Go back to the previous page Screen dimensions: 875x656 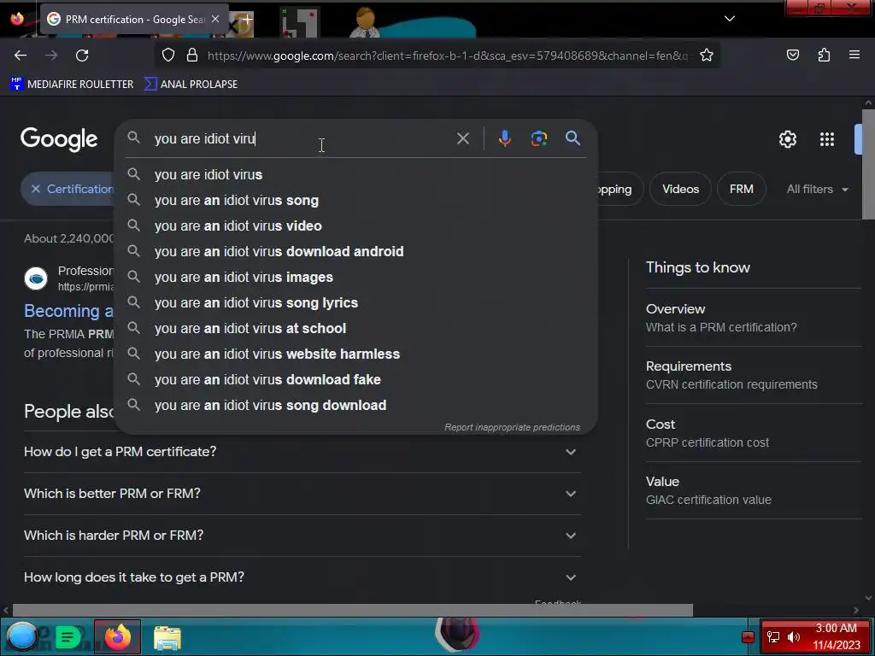(21, 56)
